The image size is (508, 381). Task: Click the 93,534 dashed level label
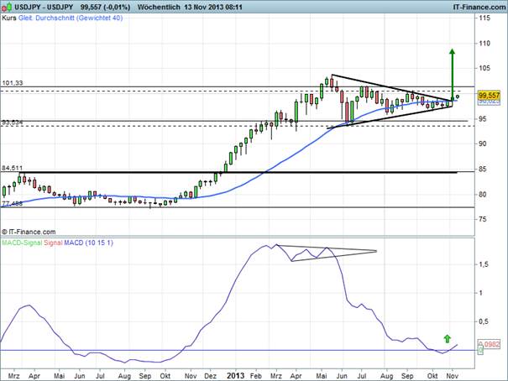coord(12,123)
